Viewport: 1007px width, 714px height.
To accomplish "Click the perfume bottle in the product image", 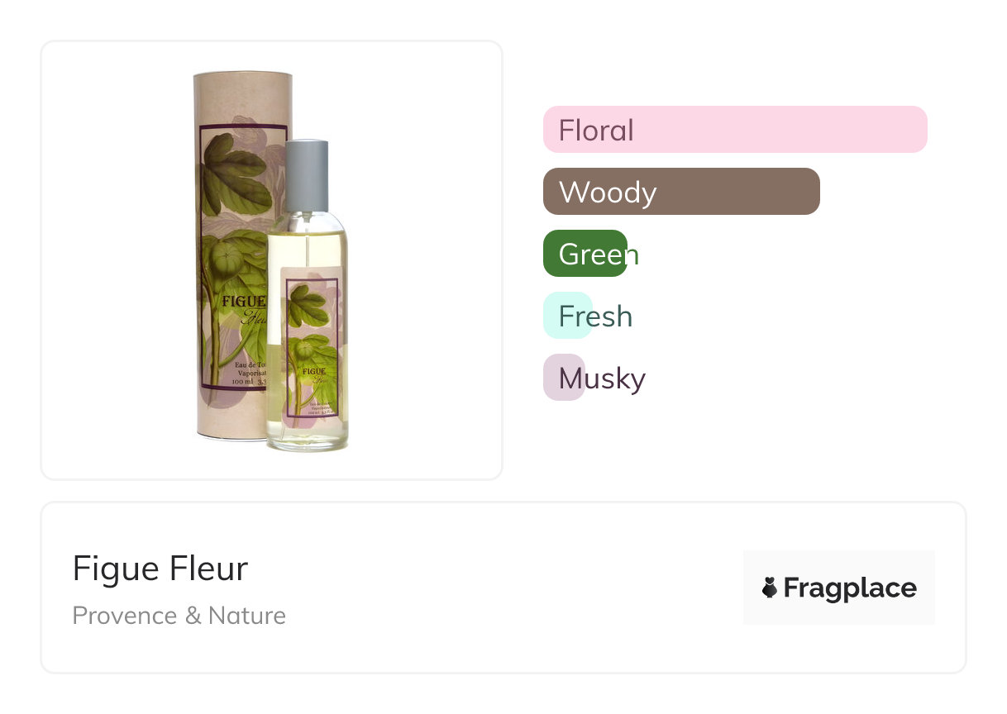I will point(308,297).
